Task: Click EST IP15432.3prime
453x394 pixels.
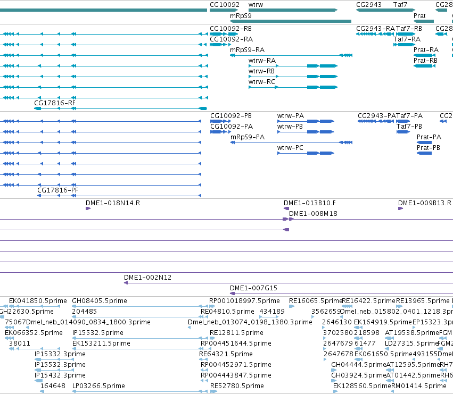Action: [x=60, y=375]
